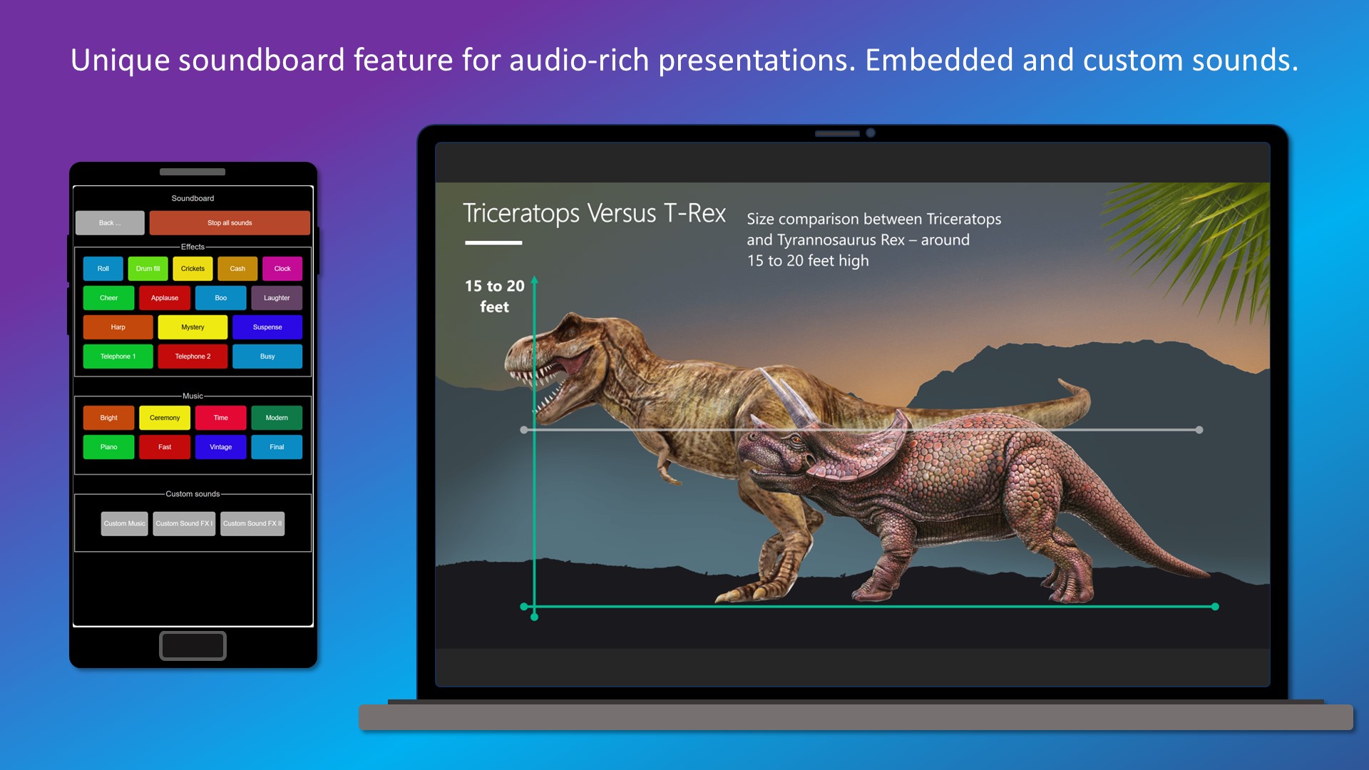Image resolution: width=1369 pixels, height=770 pixels.
Task: Expand the Music sound section
Action: tap(192, 394)
